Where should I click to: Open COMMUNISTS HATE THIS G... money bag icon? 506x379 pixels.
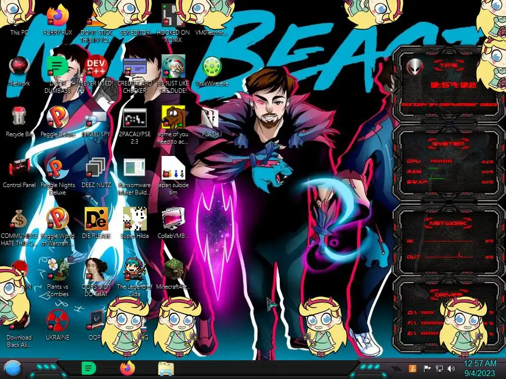click(19, 227)
